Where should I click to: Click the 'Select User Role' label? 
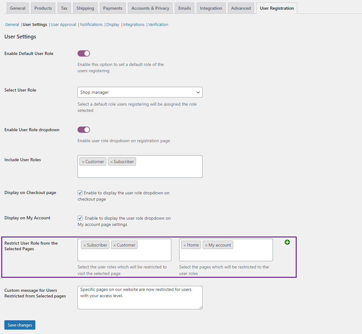(20, 90)
